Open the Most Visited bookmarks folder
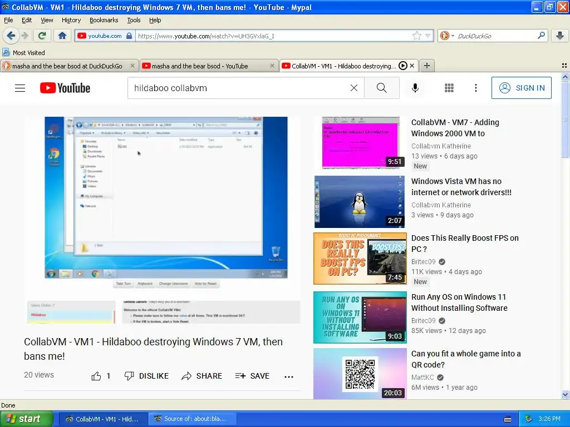 pyautogui.click(x=24, y=53)
